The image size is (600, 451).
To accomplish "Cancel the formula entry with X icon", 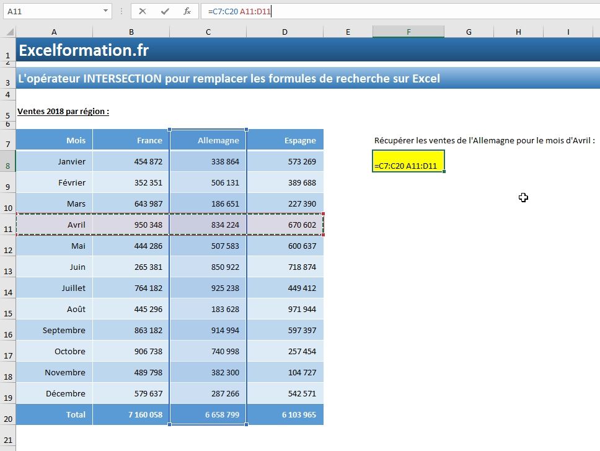I will click(143, 12).
